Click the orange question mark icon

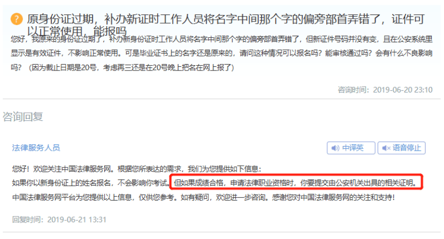[17, 19]
